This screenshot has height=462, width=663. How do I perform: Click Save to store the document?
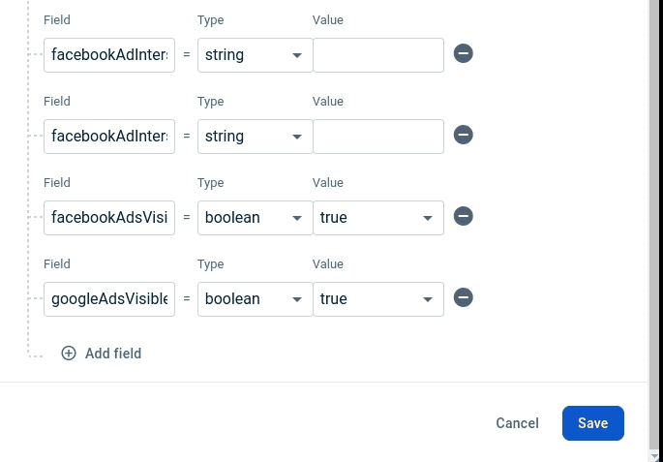(592, 423)
